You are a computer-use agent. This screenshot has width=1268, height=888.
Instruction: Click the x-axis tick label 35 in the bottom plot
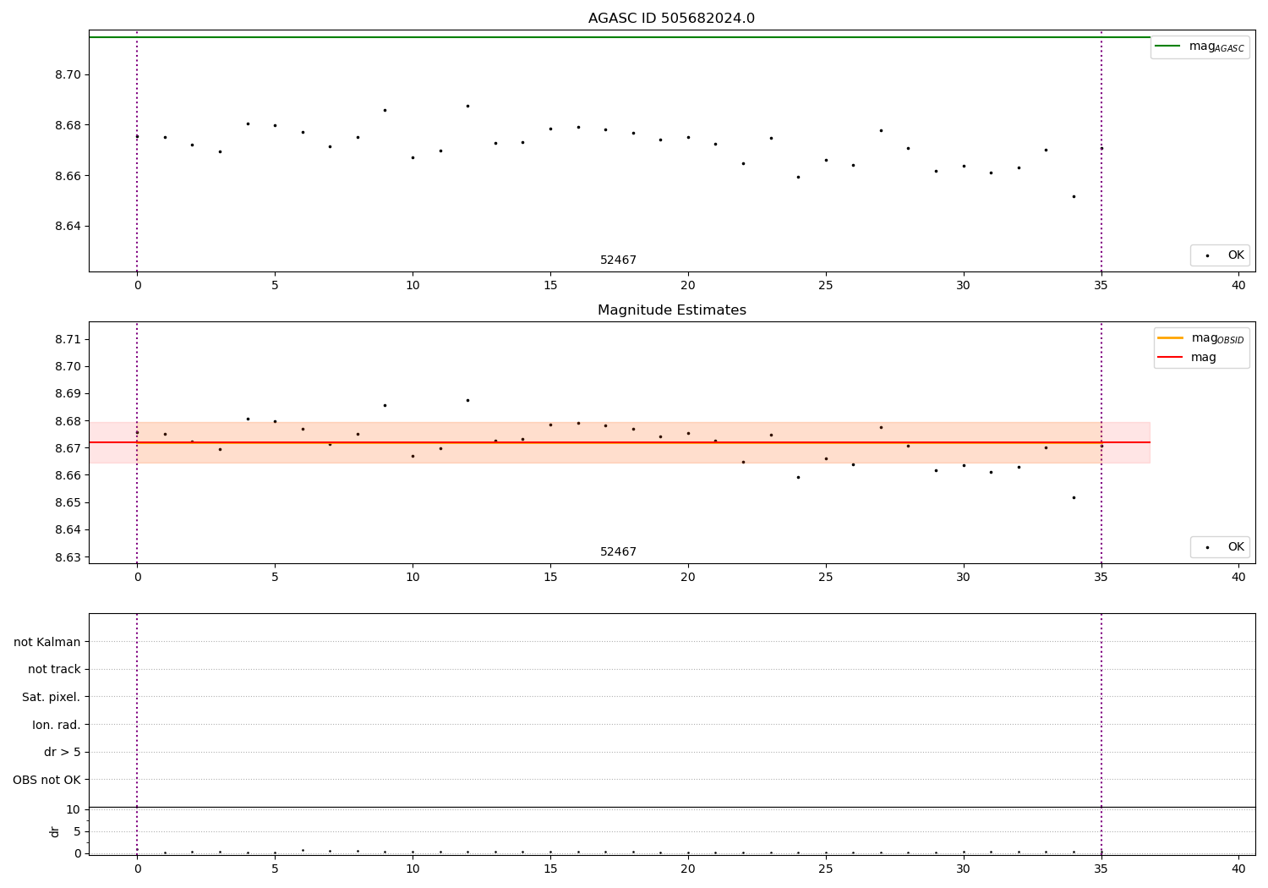(x=1101, y=869)
